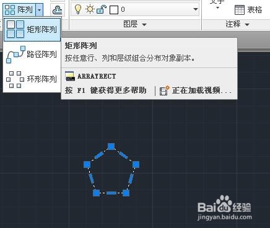Viewport: 270px width, 228px height.
Task: Select 路径阵列 path array option
Action: click(x=32, y=55)
